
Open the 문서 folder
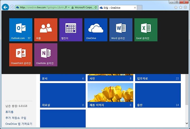coord(63,78)
